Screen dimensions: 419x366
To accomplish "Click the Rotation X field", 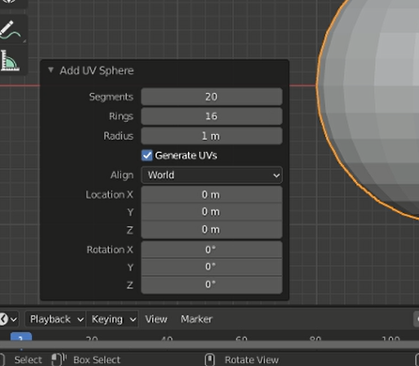I will point(211,250).
